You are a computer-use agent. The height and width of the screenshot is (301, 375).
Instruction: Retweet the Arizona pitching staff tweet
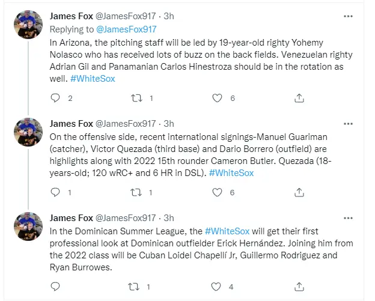pos(137,98)
